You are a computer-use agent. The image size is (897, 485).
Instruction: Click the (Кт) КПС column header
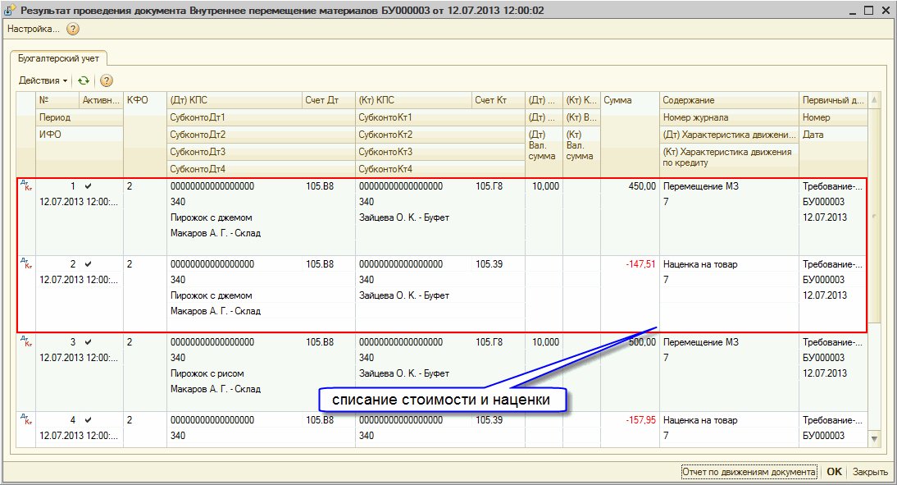coord(413,100)
